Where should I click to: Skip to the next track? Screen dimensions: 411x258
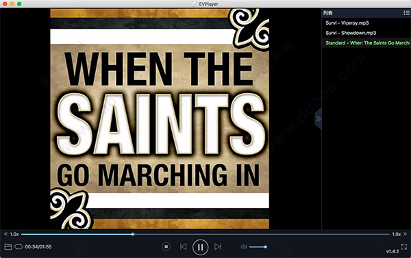[218, 246]
